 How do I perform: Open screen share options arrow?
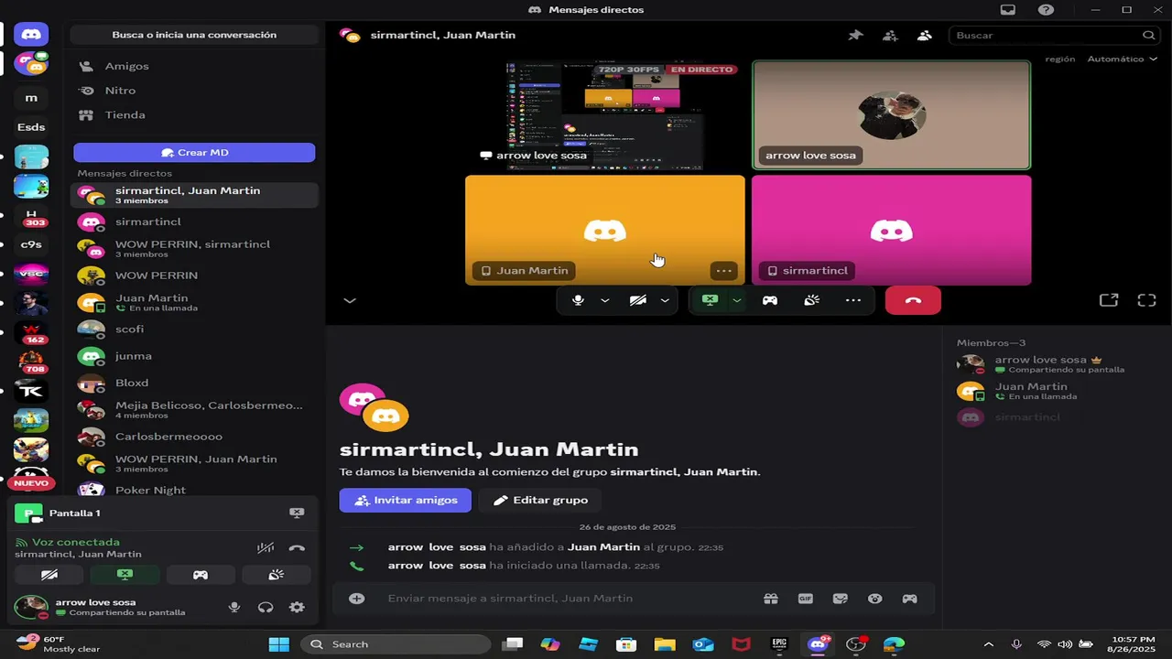pos(736,300)
